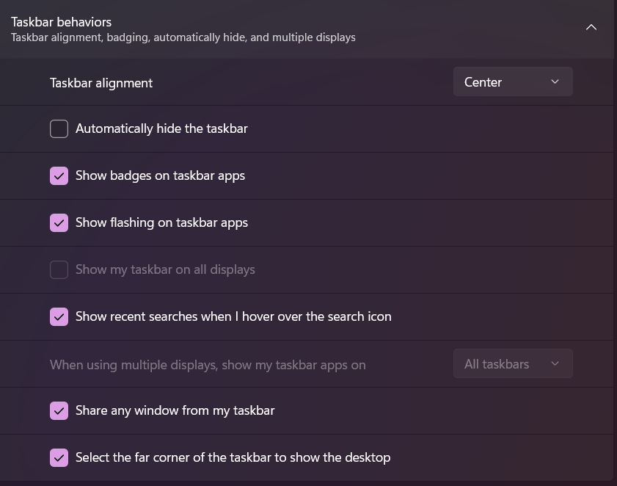Click the "Show badges on taskbar apps" label

(160, 175)
